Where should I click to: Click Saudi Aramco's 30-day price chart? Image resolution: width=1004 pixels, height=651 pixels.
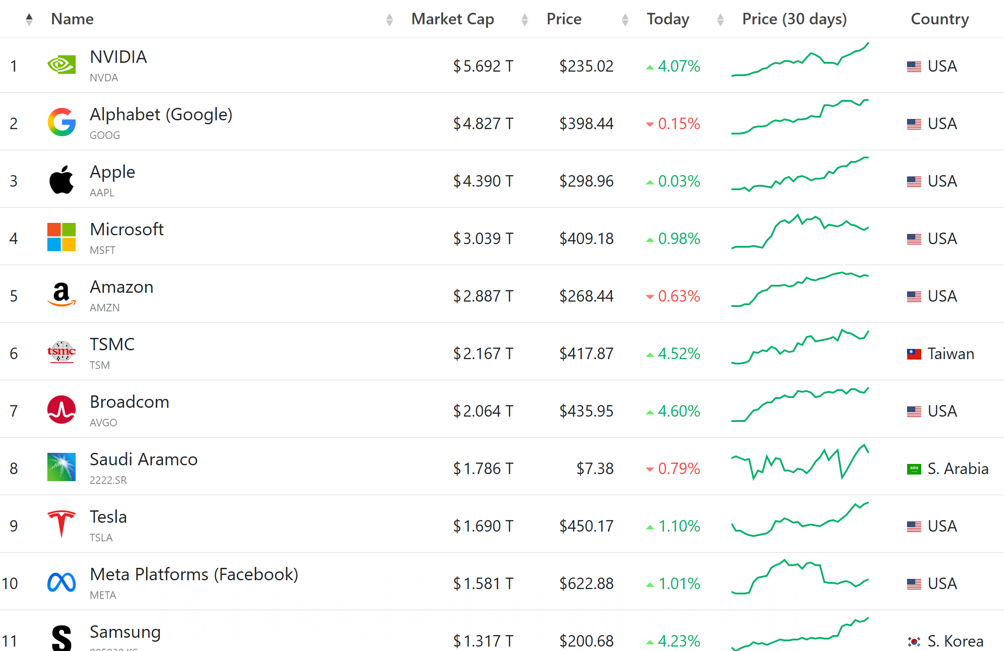[x=800, y=462]
